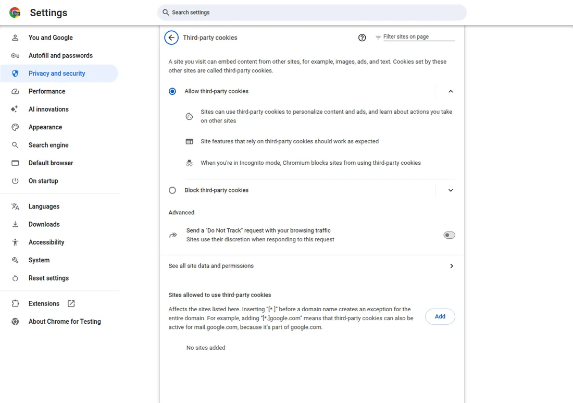
Task: Click the power icon for On startup
Action: tap(15, 181)
